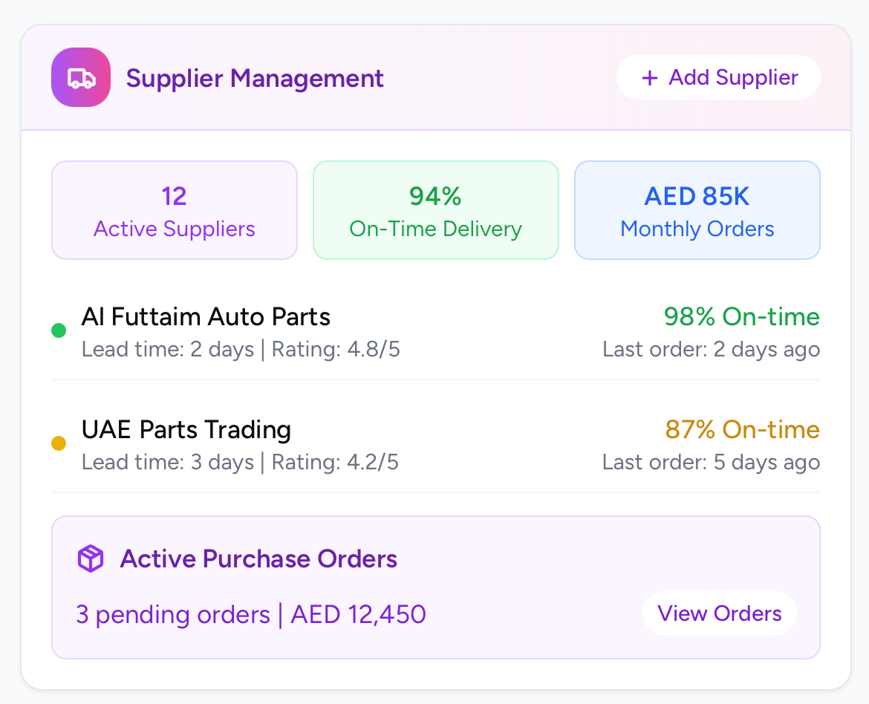The image size is (869, 704).
Task: Select the 12 Active Suppliers card
Action: 175,211
